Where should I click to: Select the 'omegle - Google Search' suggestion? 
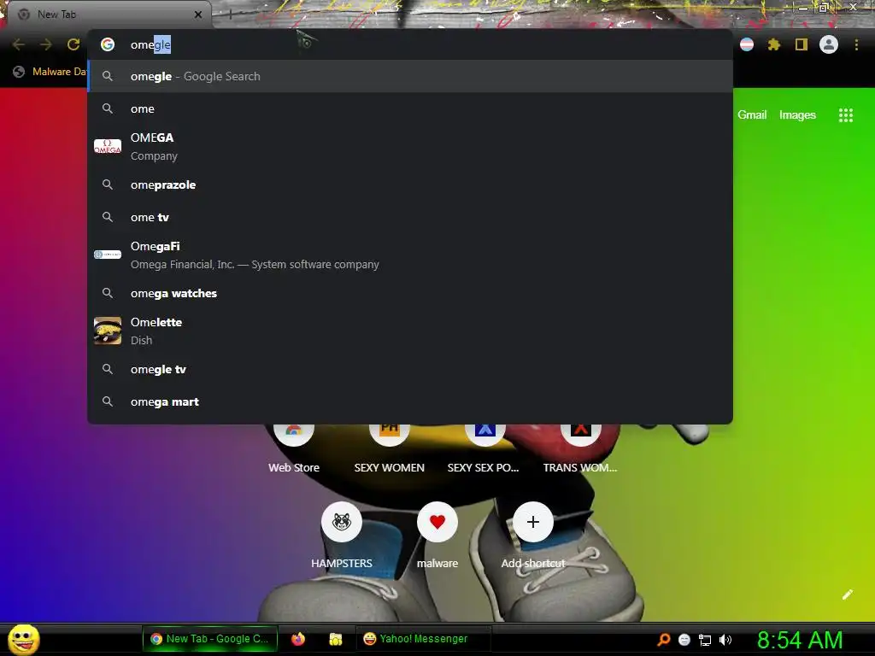click(x=410, y=76)
